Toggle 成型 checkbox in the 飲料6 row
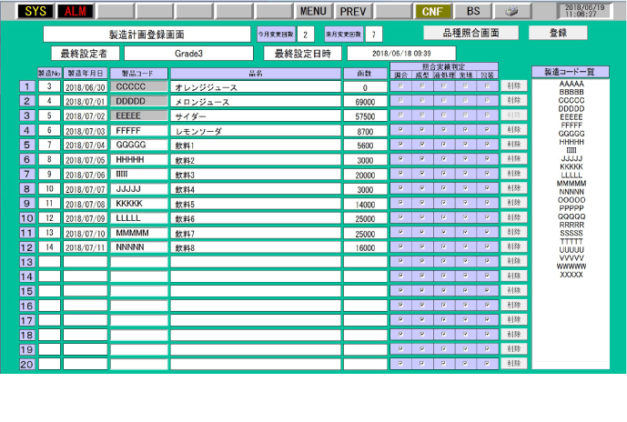The image size is (627, 422). point(422,217)
